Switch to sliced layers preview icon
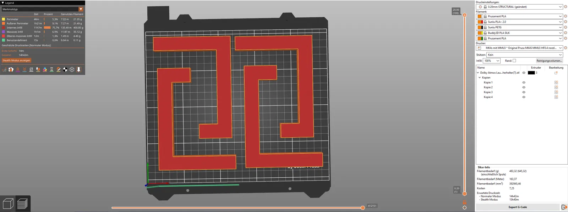568x212 pixels. pos(22,204)
